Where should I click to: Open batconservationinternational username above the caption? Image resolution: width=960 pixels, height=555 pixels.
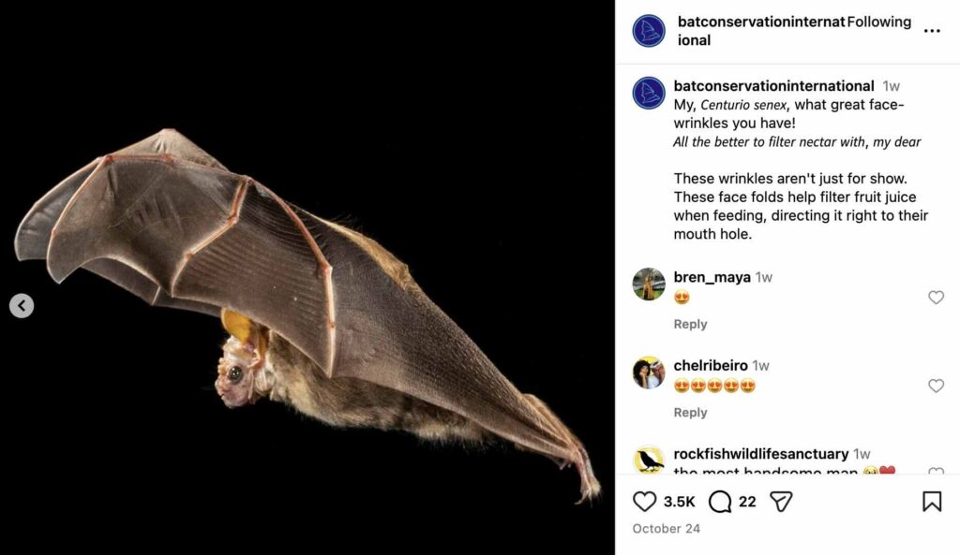pyautogui.click(x=772, y=85)
